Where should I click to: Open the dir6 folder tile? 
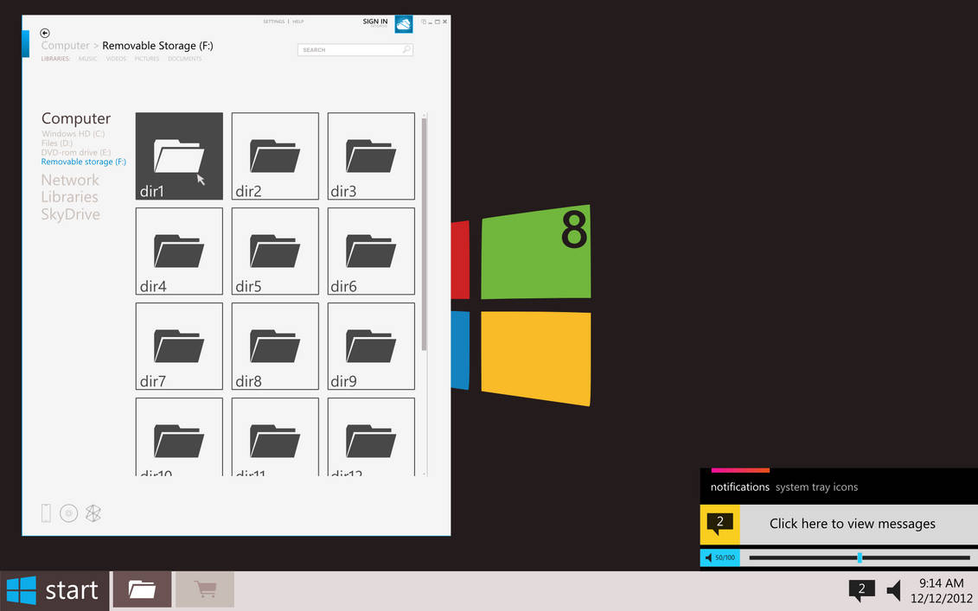pos(371,251)
